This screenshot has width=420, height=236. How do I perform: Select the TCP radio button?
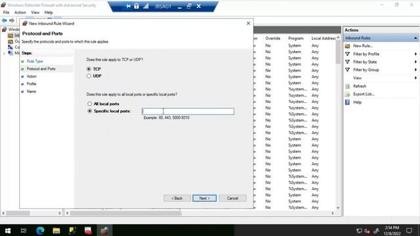(x=89, y=69)
